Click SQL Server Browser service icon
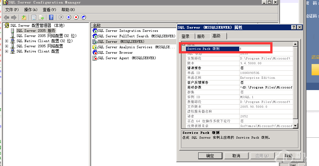 click(x=95, y=52)
